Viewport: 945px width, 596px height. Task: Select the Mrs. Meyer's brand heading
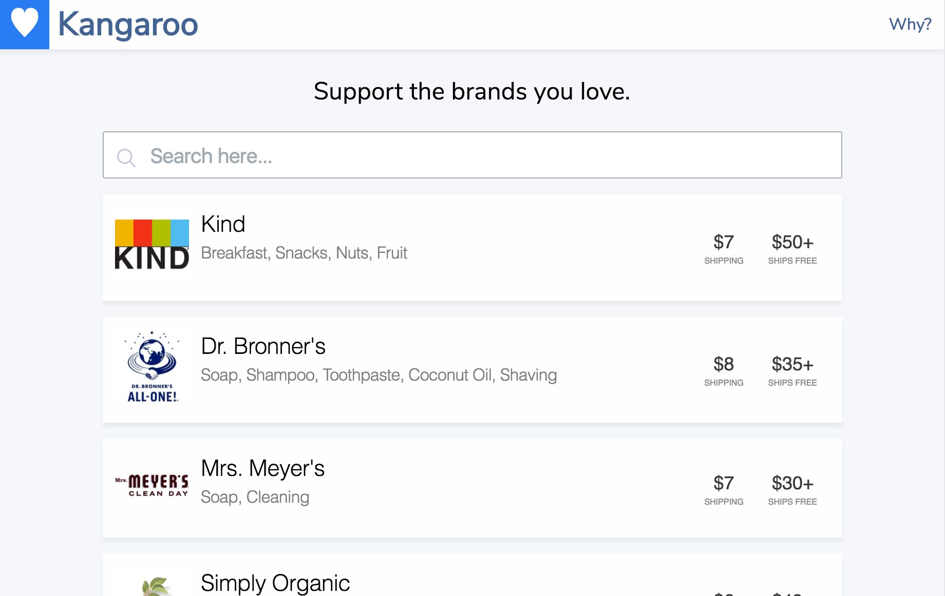(262, 468)
